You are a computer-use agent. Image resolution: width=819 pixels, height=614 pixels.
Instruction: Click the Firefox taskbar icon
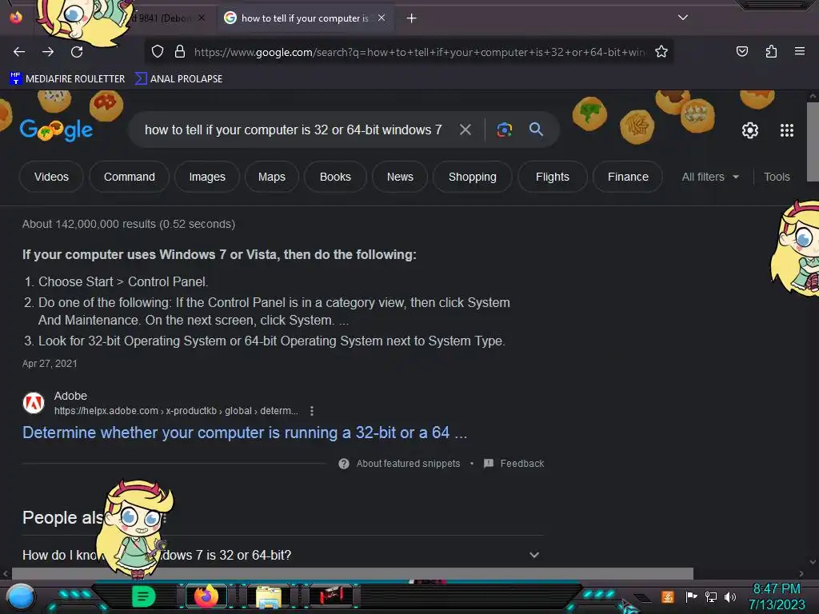206,596
